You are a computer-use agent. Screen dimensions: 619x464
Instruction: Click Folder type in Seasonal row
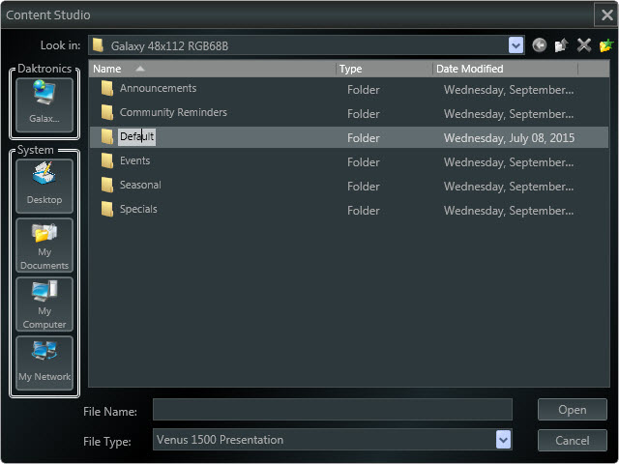tap(364, 187)
